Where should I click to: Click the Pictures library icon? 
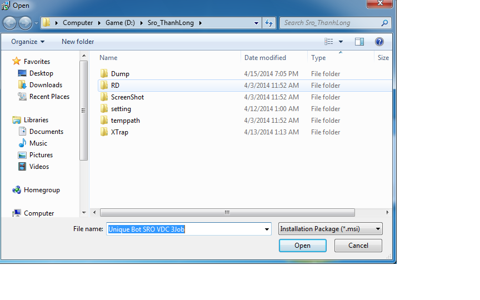click(x=22, y=155)
